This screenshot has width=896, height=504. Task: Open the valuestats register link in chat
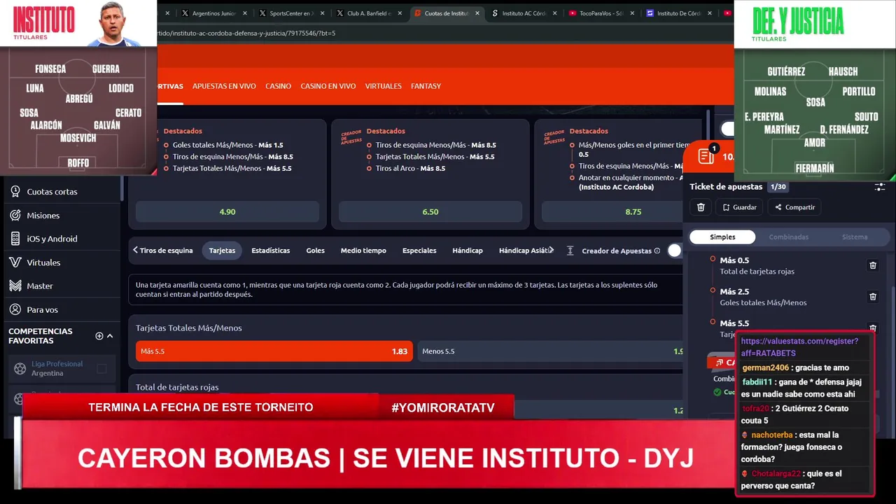[799, 347]
